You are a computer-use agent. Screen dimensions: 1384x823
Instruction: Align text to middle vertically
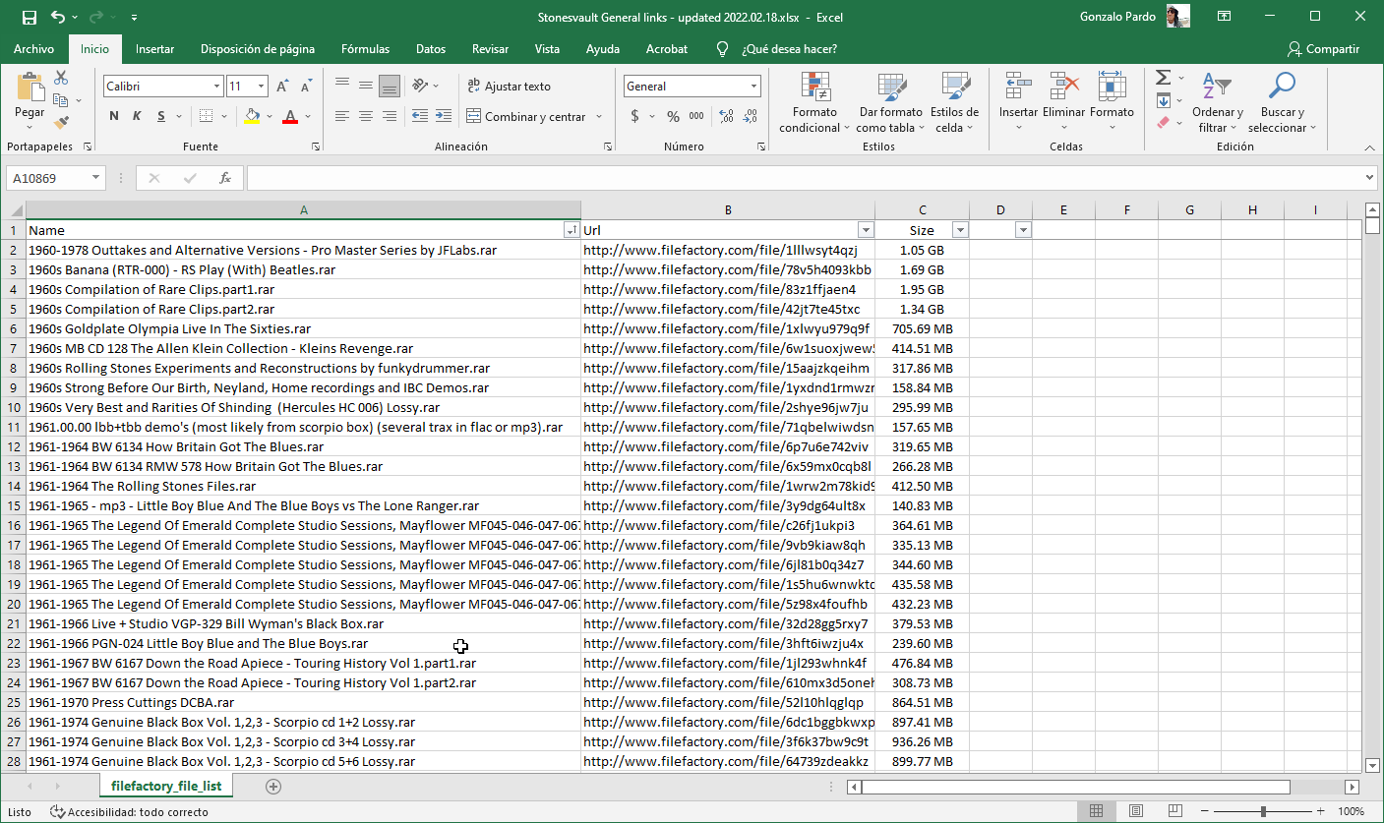click(366, 86)
